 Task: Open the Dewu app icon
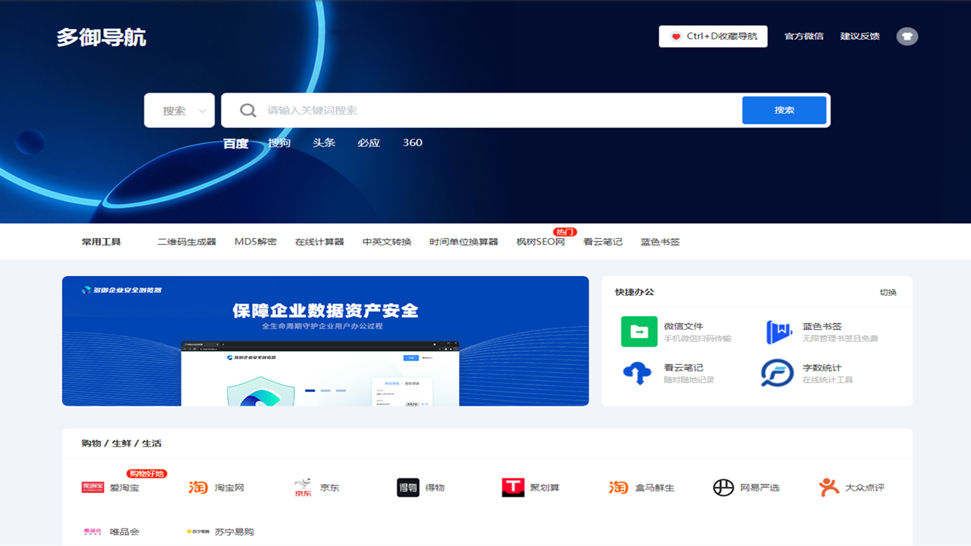[x=408, y=488]
